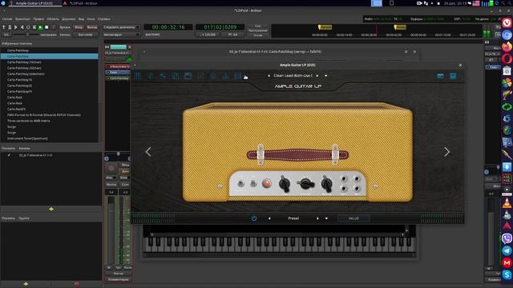Click the 120,000 tempo button under the clock

208,34
